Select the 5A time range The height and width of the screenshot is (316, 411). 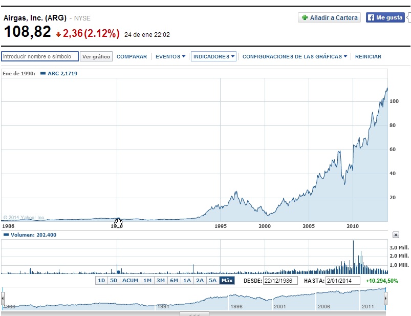pos(212,280)
